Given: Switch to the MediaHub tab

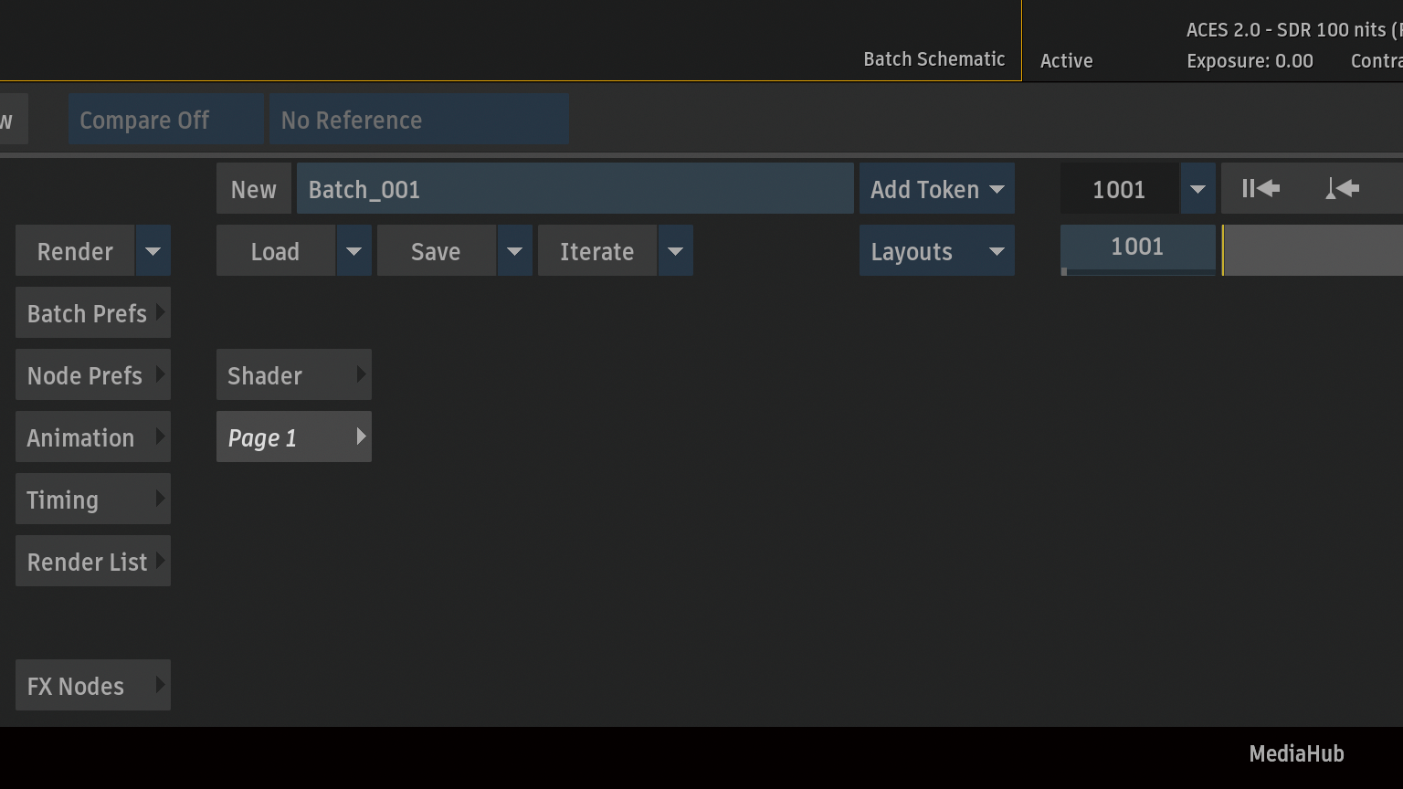Looking at the screenshot, I should [x=1296, y=753].
